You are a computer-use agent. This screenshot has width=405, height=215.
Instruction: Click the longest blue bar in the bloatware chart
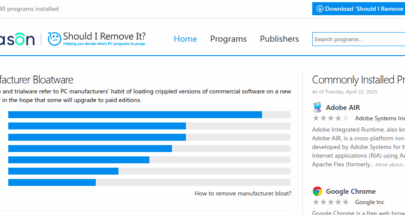coord(135,115)
